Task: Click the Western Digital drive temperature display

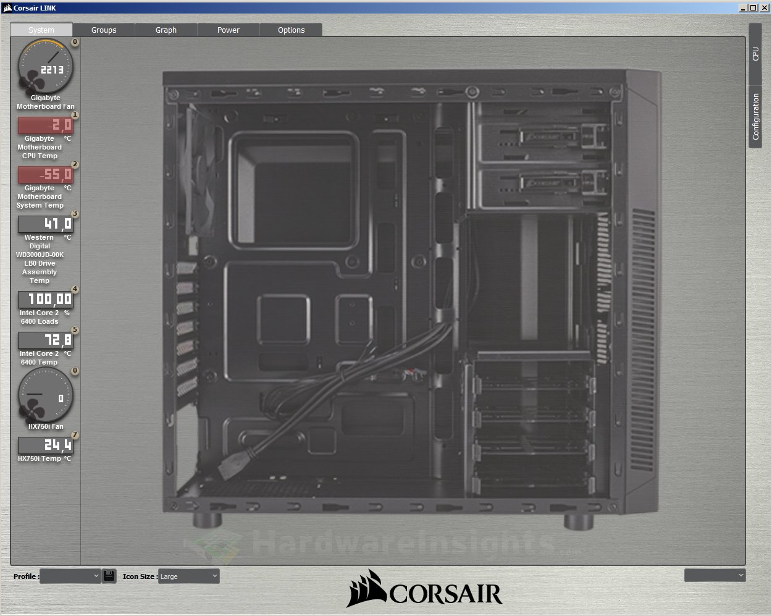Action: click(x=45, y=224)
